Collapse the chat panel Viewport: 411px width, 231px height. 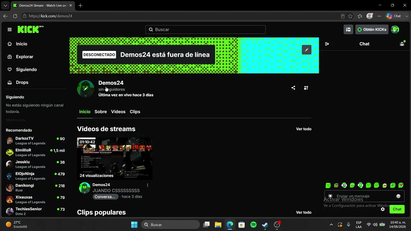[x=327, y=44]
